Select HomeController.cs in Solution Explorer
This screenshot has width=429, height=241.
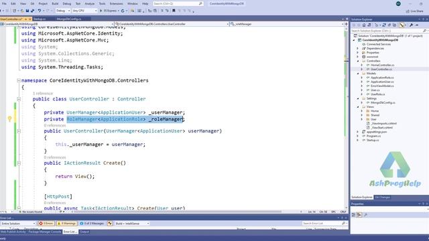[x=382, y=65]
